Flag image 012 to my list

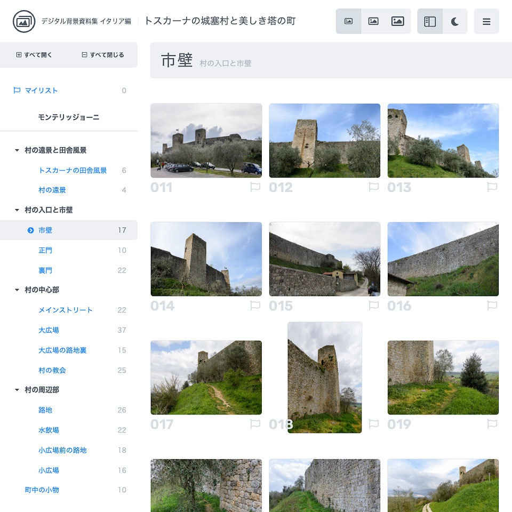point(373,187)
